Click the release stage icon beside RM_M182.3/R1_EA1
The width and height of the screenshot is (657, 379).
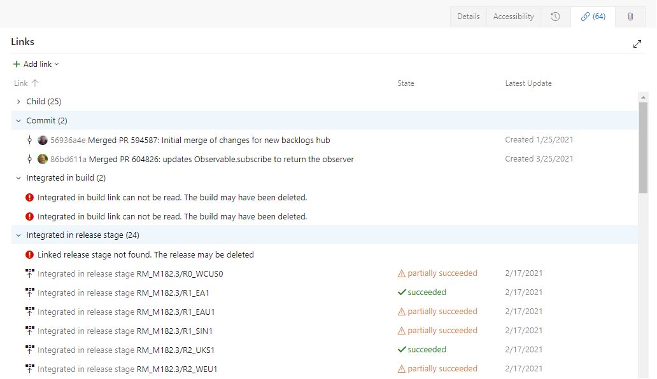[29, 292]
